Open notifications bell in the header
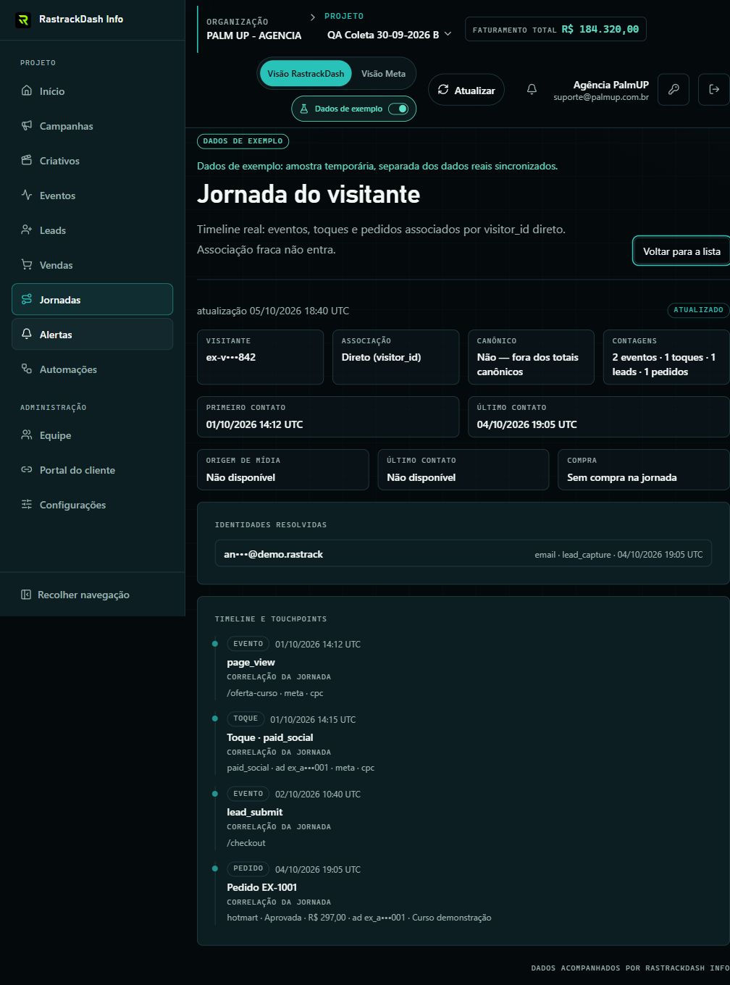730x985 pixels. pyautogui.click(x=532, y=89)
